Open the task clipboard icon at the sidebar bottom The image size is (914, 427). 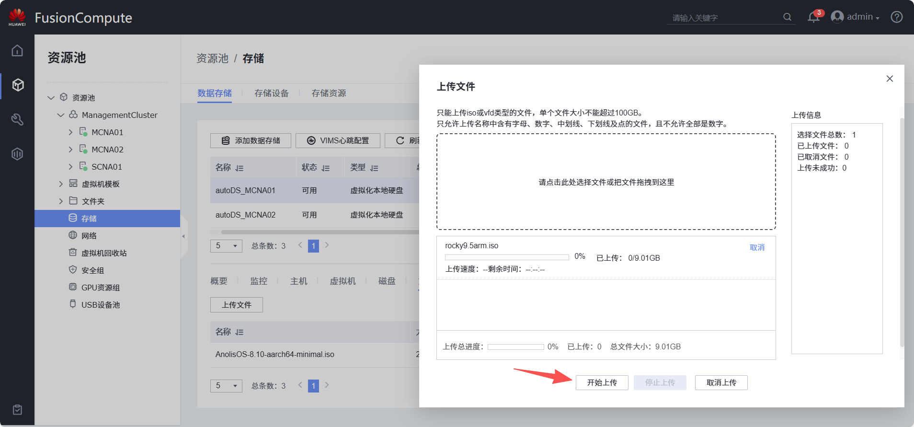point(17,410)
